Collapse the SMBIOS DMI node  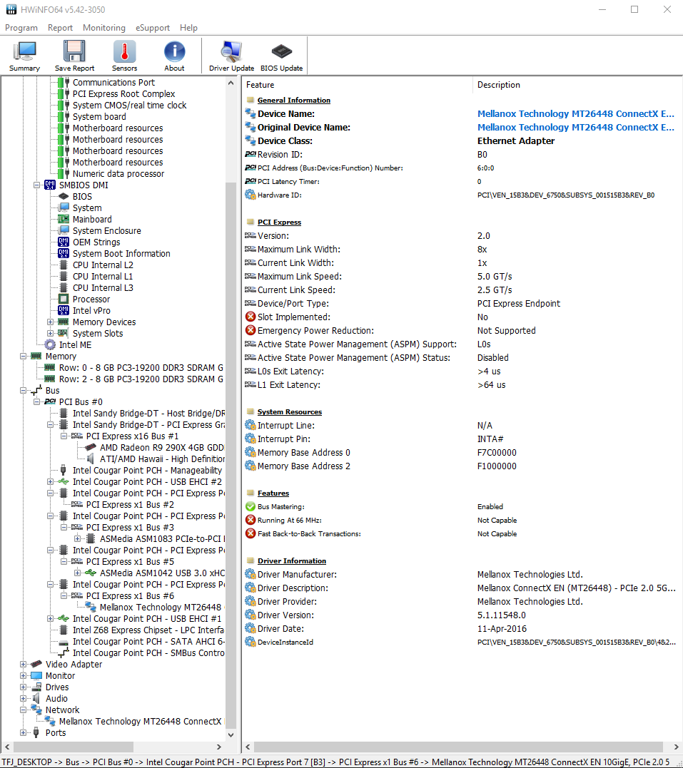click(x=37, y=185)
